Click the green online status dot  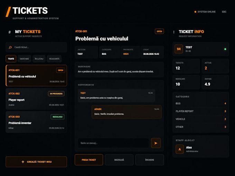click(225, 49)
